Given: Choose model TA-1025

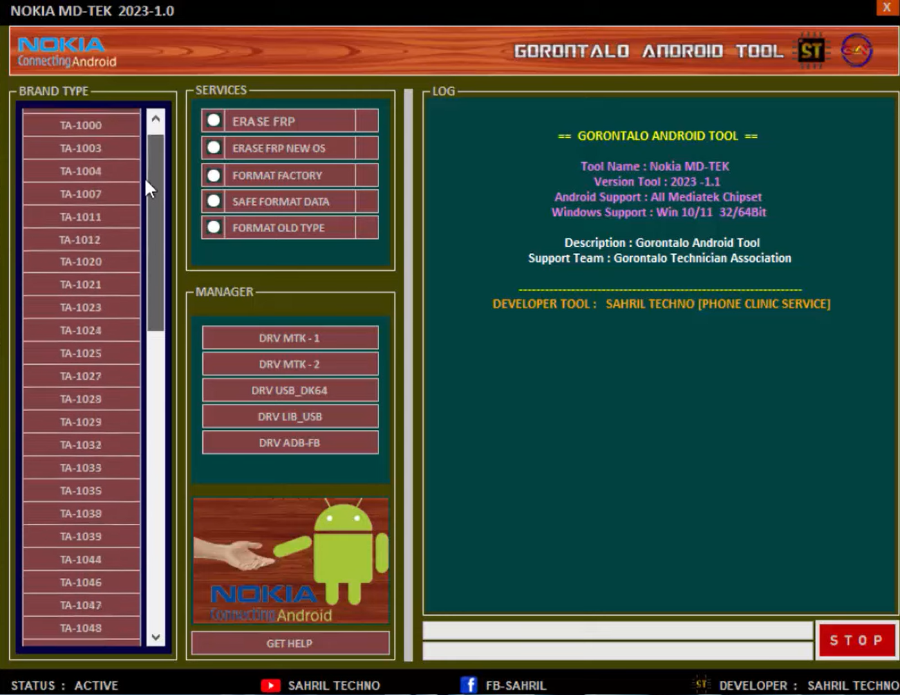Looking at the screenshot, I should (81, 353).
